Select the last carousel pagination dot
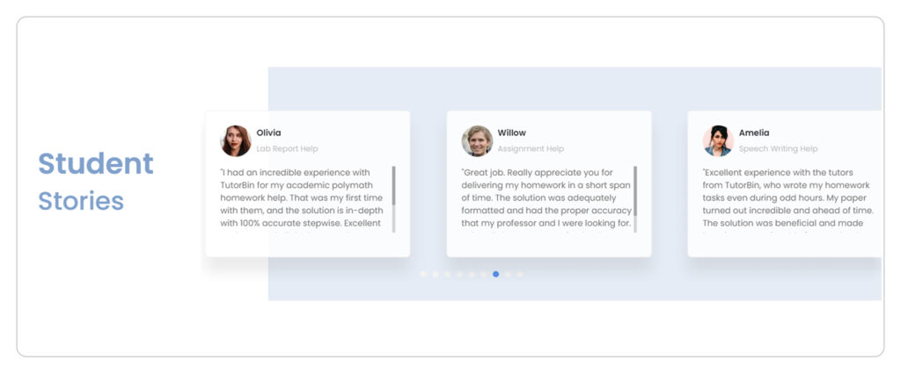 520,275
